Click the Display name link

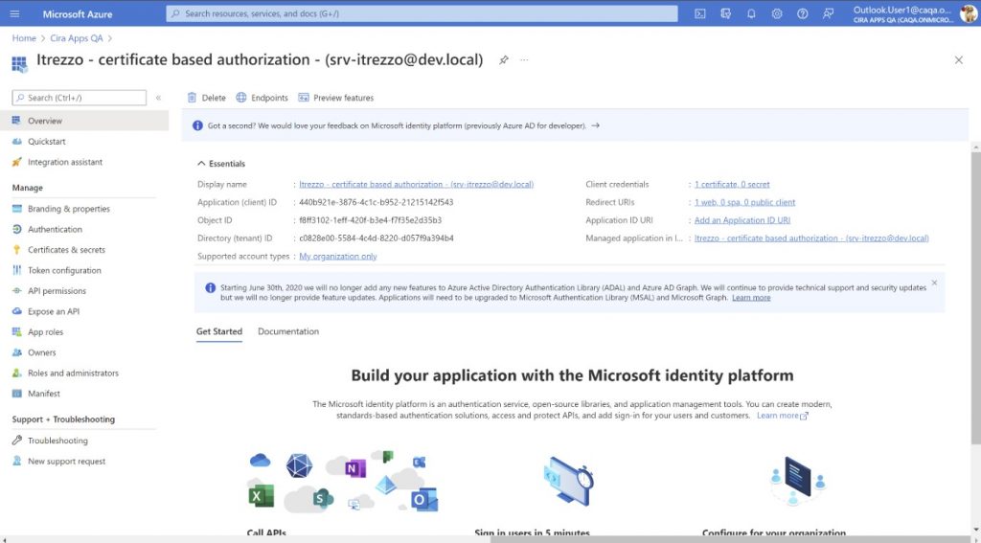point(416,185)
